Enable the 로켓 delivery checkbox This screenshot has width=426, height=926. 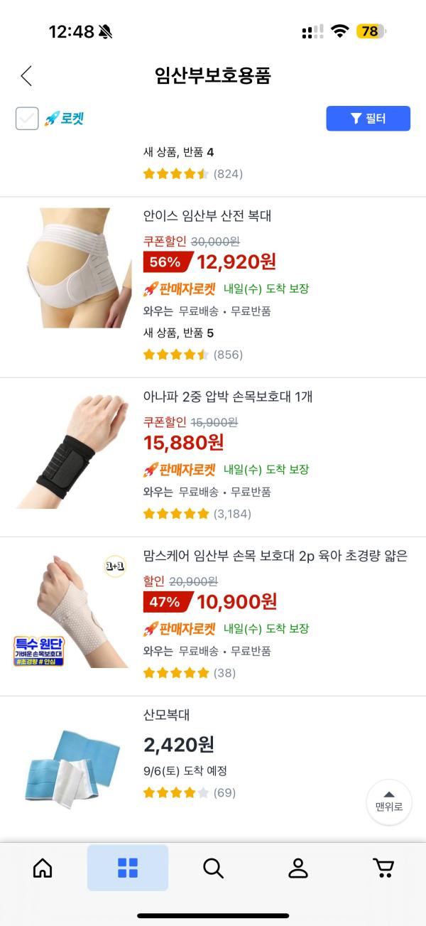[27, 119]
